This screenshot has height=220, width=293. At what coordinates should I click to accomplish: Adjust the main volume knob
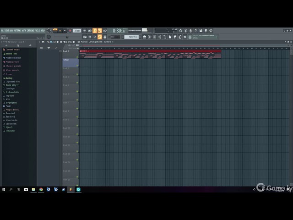49,31
